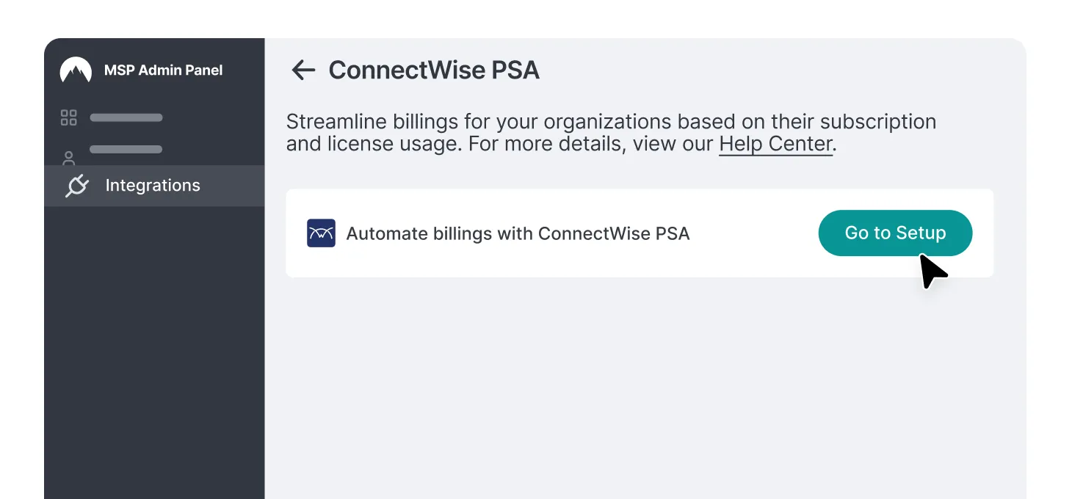Viewport: 1072px width, 499px height.
Task: Click the empty dark sidebar area below Integrations
Action: [154, 352]
